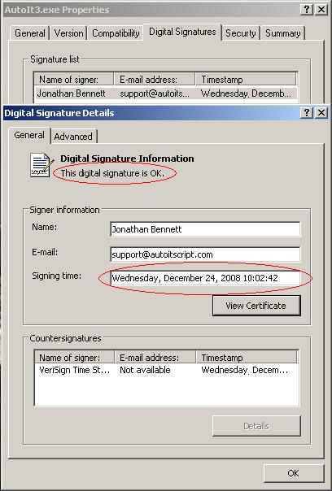The image size is (332, 491).
Task: Click the Signing time field
Action: 205,278
